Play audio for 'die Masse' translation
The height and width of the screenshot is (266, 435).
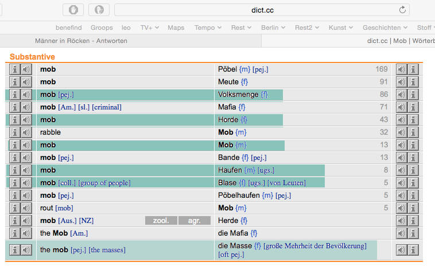(402, 250)
